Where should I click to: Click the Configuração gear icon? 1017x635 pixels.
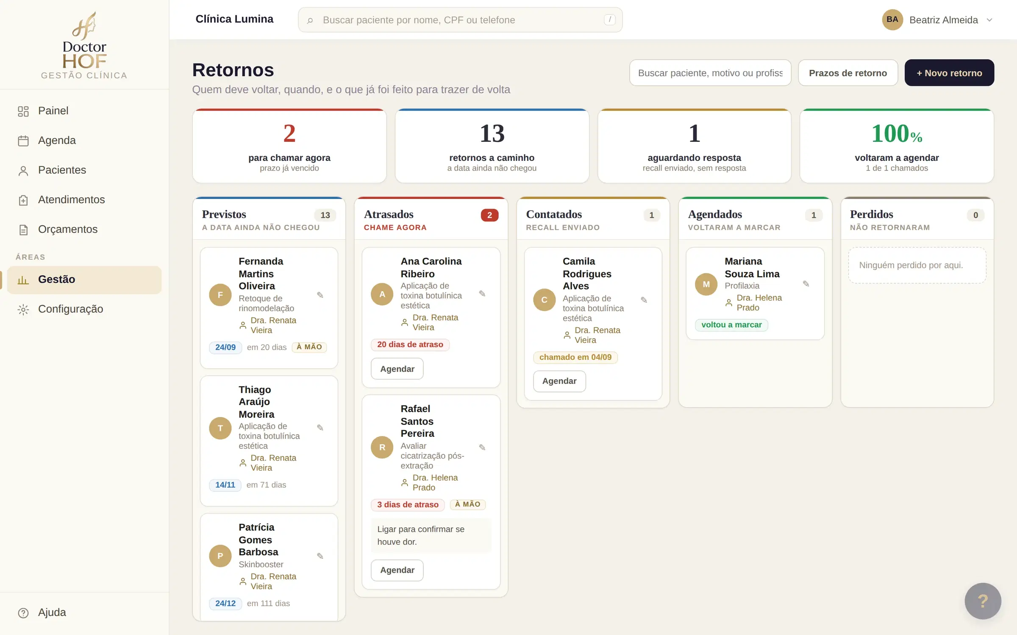pyautogui.click(x=23, y=309)
